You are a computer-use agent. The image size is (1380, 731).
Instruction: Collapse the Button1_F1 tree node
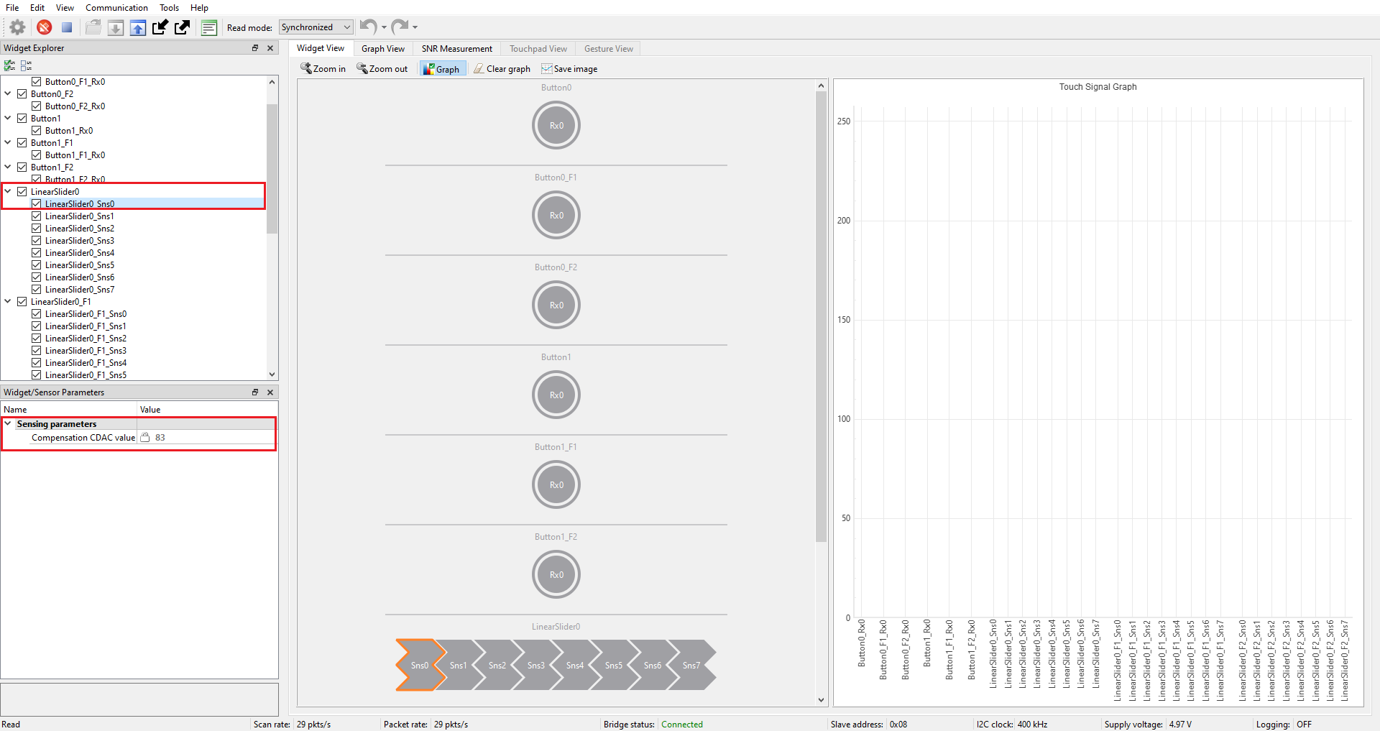8,142
